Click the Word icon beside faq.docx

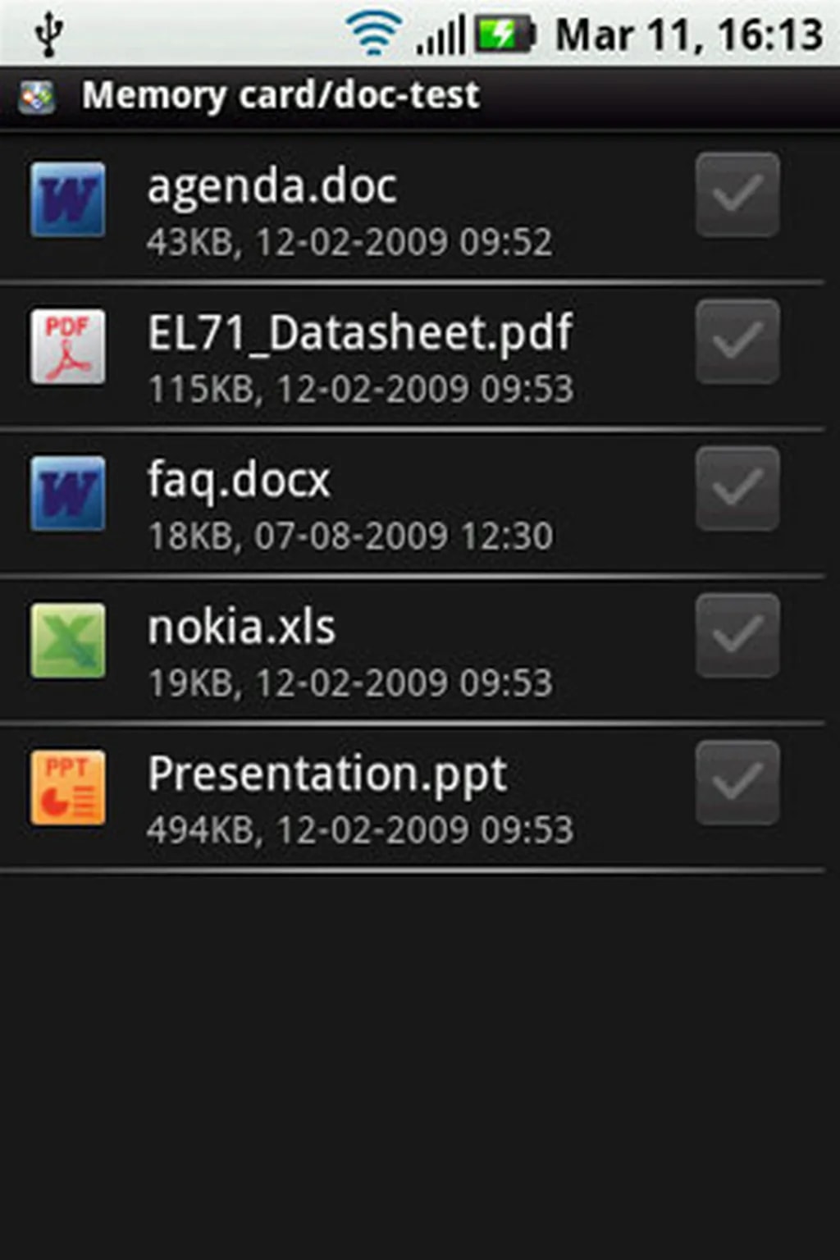point(68,493)
